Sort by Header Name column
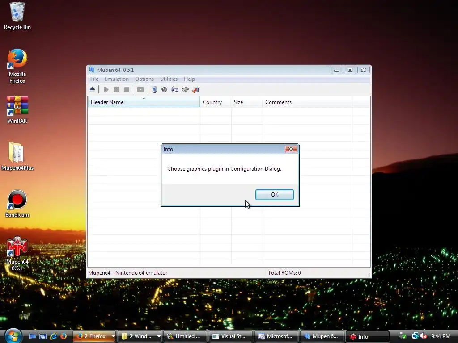 click(144, 102)
